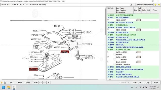Check the E563-10-250 part checkbox

[108, 61]
